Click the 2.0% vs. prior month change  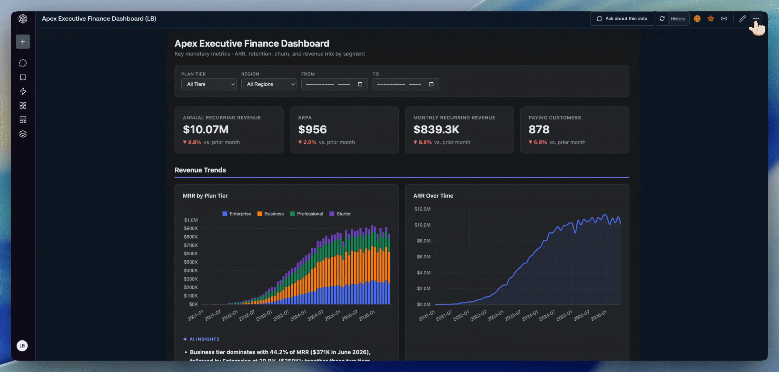click(326, 142)
